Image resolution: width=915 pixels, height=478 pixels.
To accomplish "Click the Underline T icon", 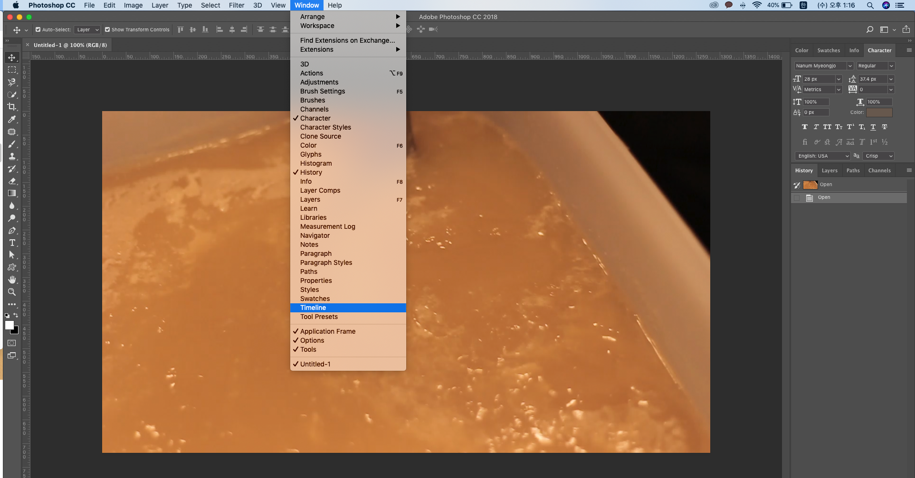I will click(873, 127).
